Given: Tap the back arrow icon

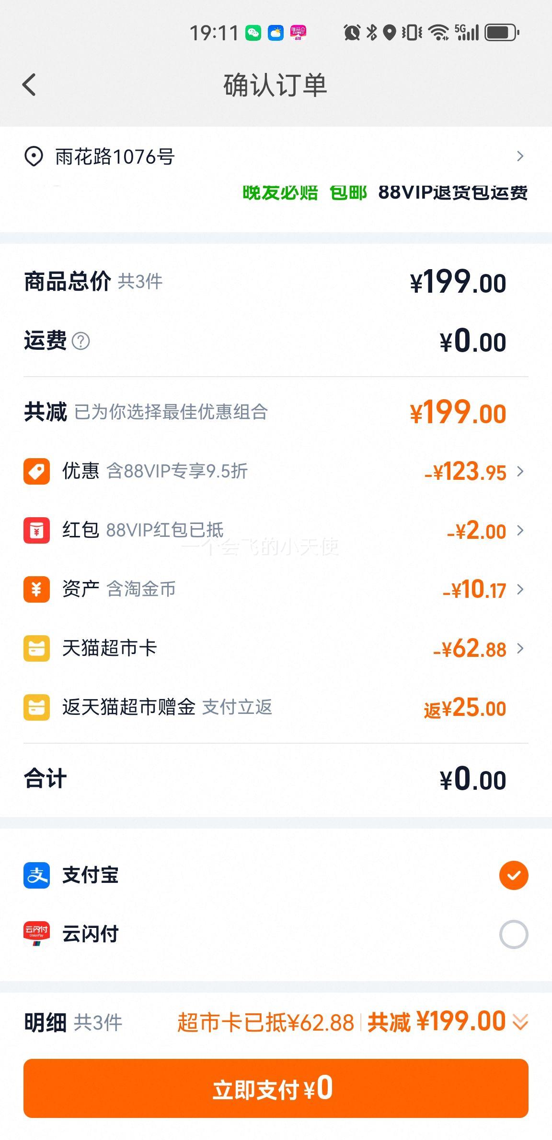Looking at the screenshot, I should tap(29, 85).
